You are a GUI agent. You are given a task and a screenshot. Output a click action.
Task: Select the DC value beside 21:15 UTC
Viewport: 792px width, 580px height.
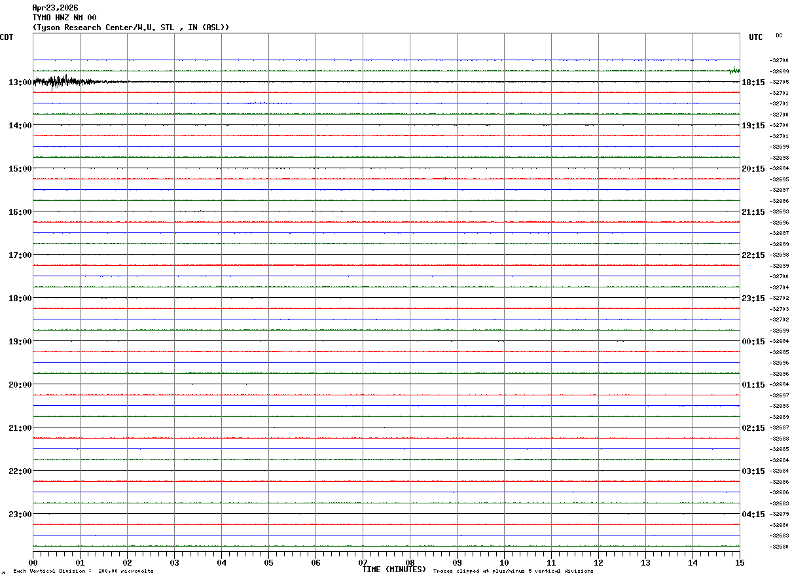tap(780, 211)
